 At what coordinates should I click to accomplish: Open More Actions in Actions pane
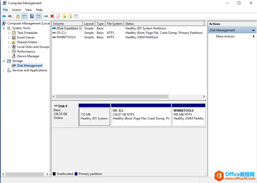point(225,36)
